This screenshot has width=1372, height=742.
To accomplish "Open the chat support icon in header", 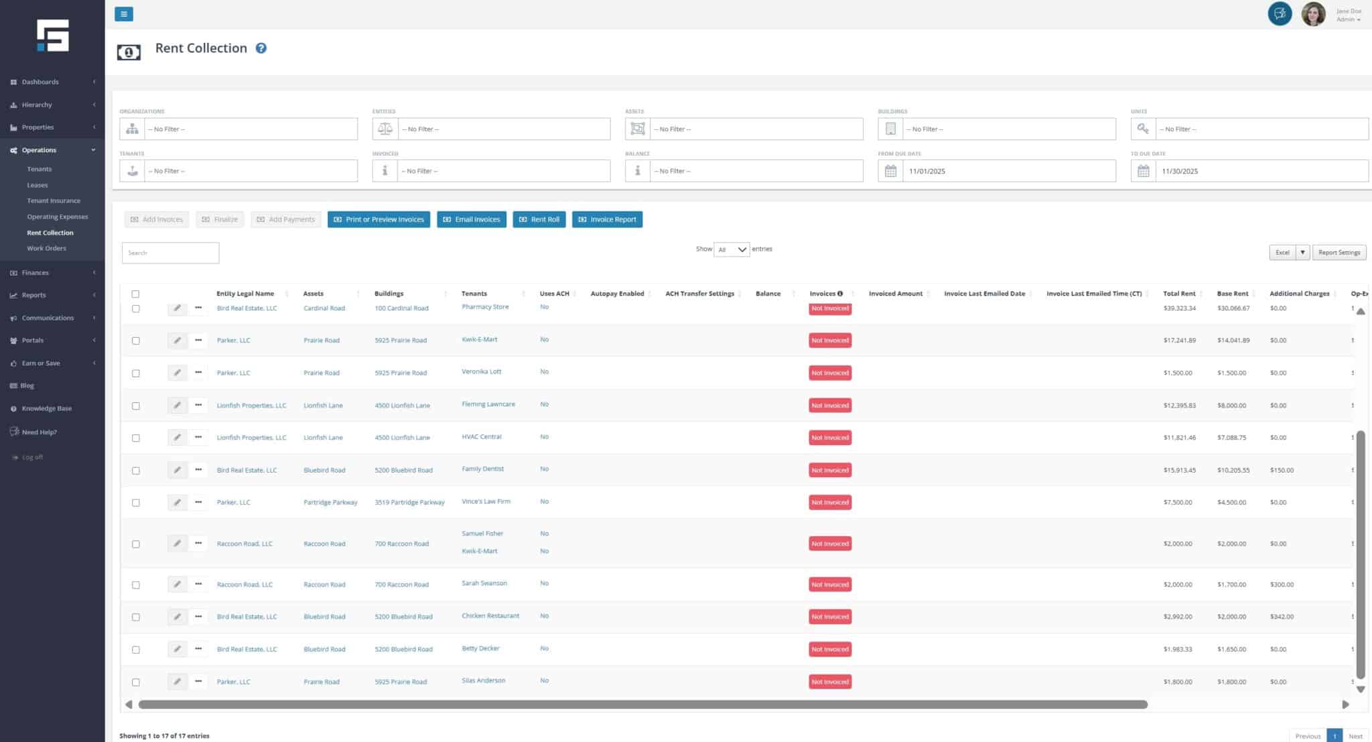I will pyautogui.click(x=1279, y=13).
